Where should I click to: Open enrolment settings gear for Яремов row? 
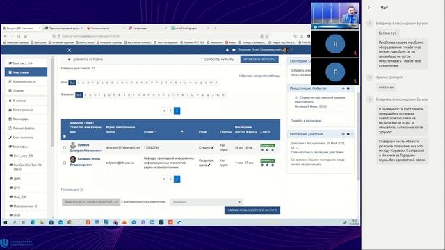(x=267, y=150)
